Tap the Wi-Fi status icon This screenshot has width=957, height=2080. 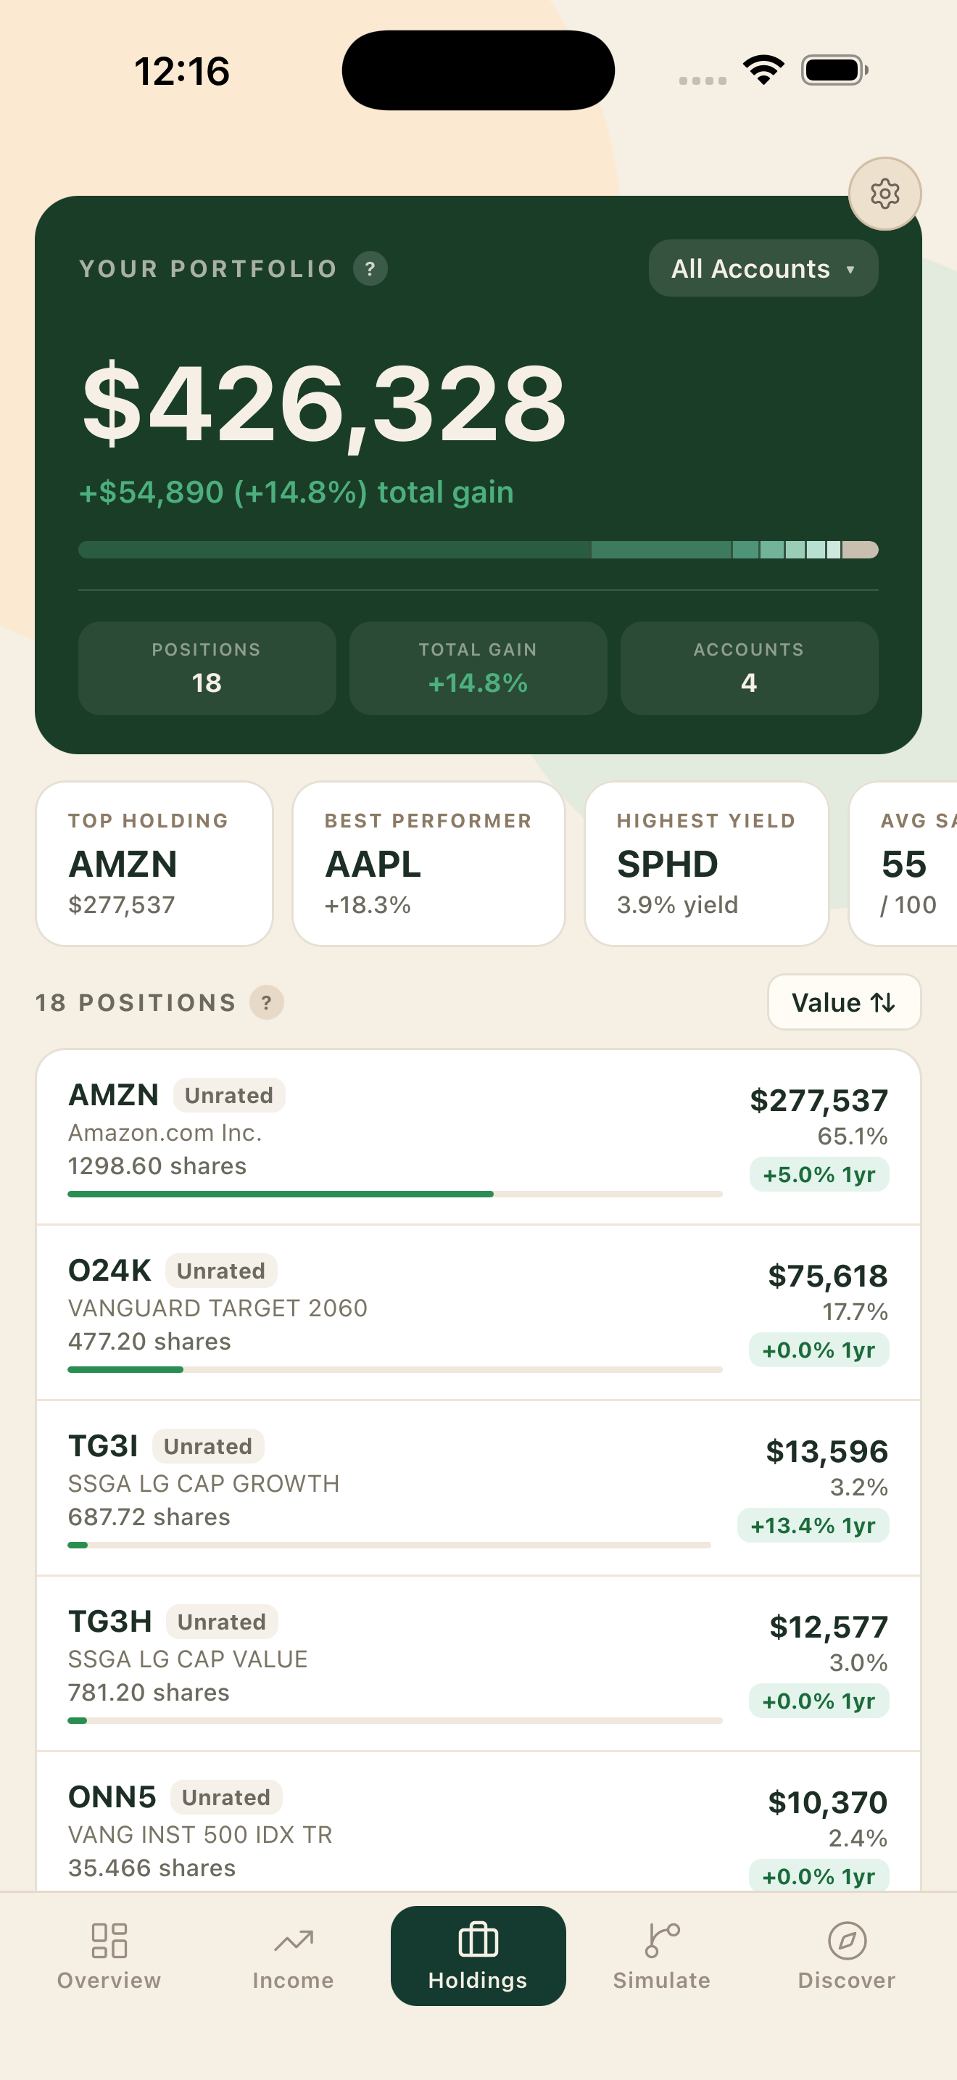point(764,70)
